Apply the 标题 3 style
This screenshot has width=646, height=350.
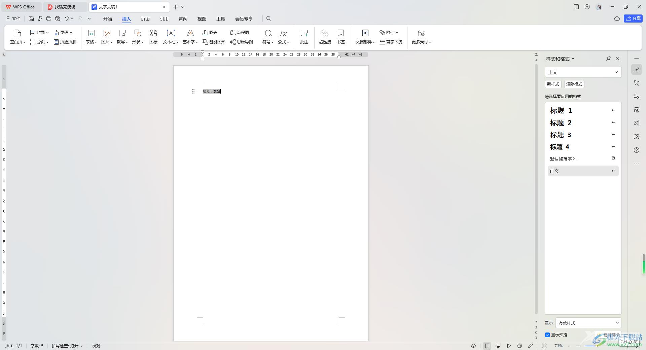pos(583,135)
